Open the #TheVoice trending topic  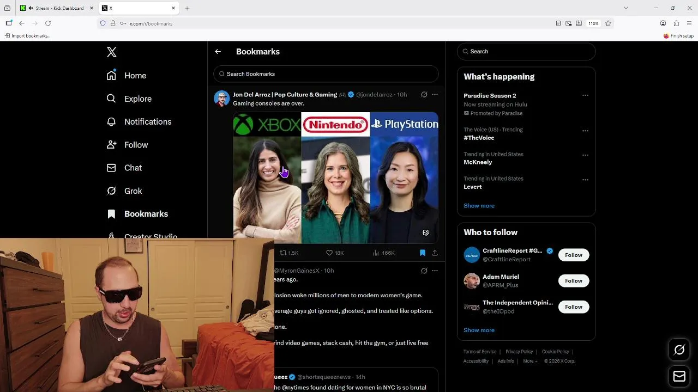(x=479, y=138)
